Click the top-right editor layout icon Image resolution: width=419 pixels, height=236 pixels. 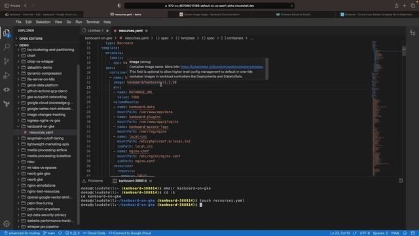click(x=412, y=33)
